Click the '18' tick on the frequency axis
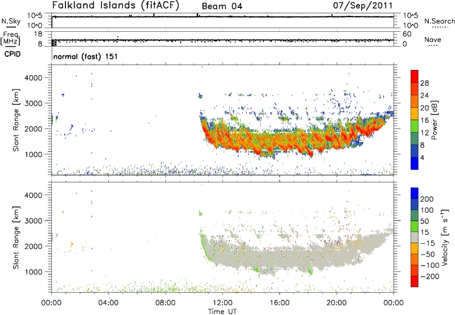The height and width of the screenshot is (315, 455). point(38,34)
